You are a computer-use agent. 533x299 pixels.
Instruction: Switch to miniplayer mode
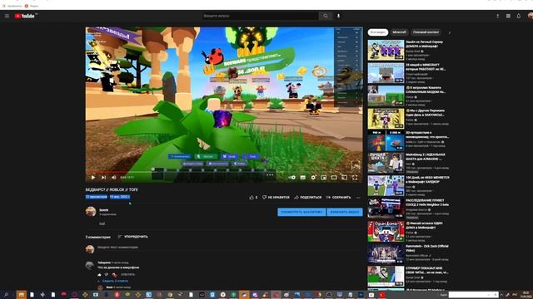[x=324, y=177]
